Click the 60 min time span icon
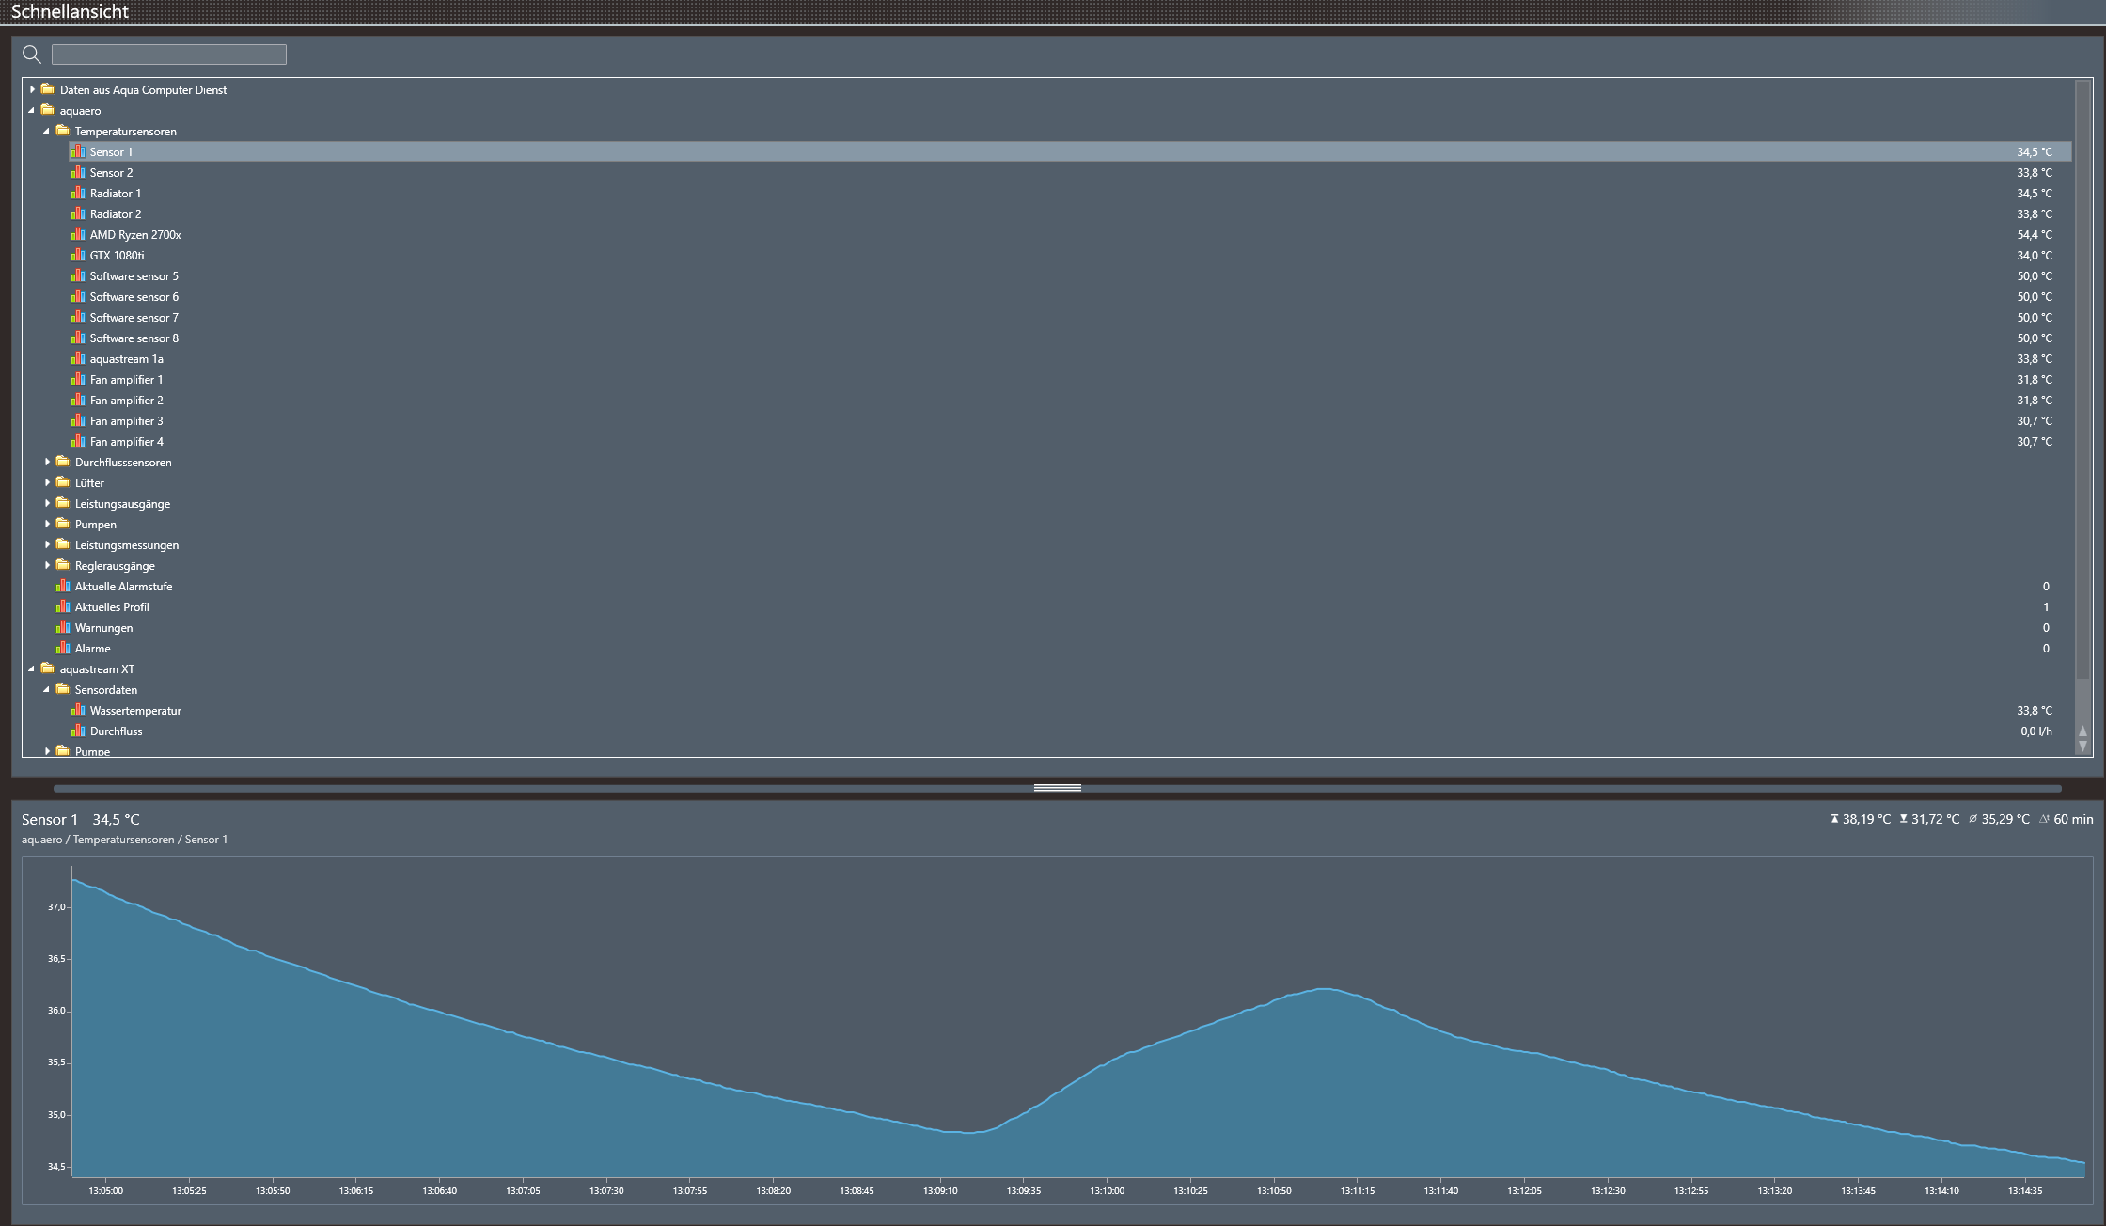 [2045, 820]
